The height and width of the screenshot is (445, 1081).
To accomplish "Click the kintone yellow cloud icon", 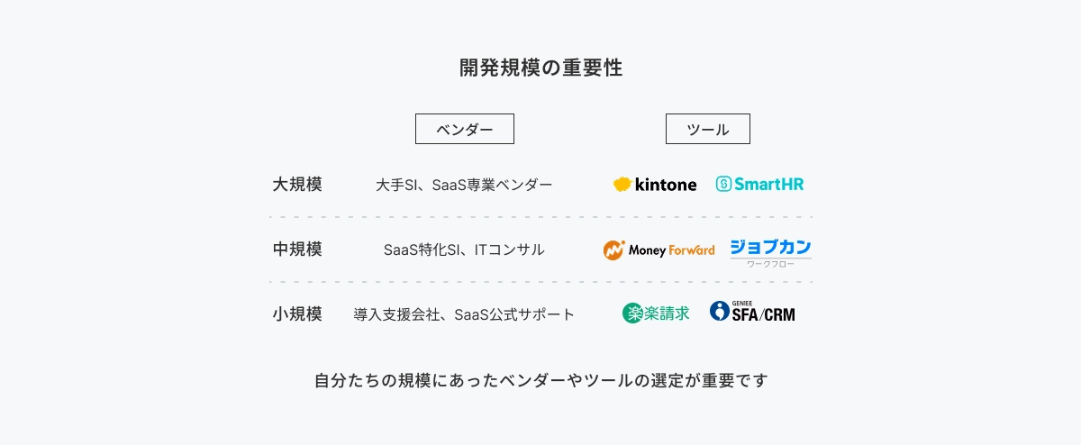I will coord(622,185).
